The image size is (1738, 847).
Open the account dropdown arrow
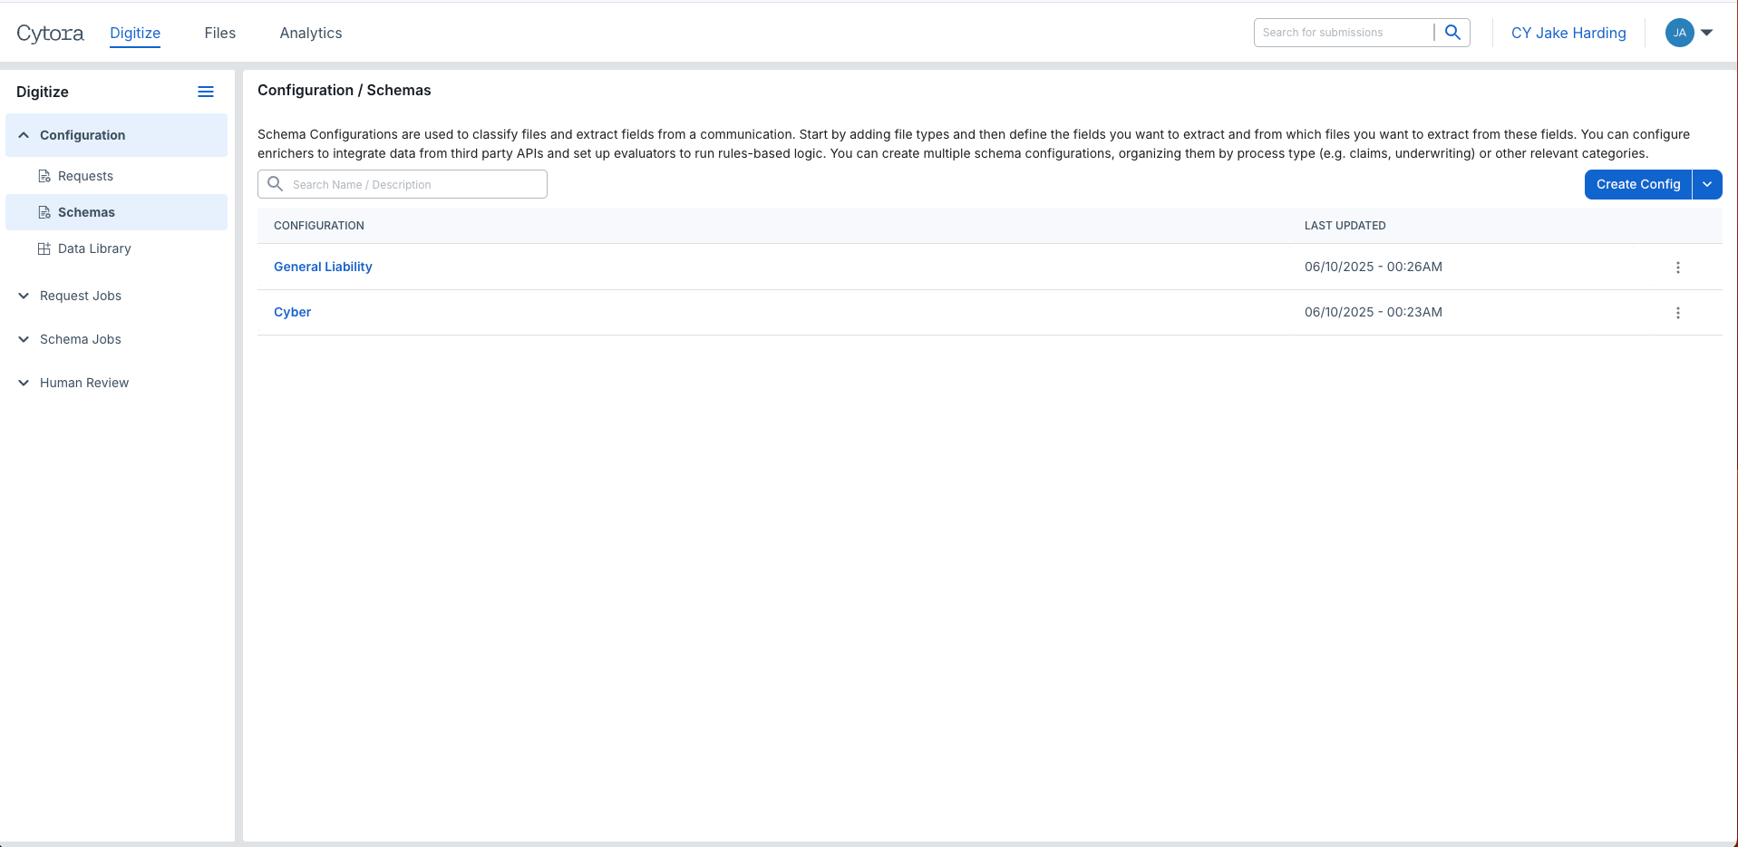1707,33
